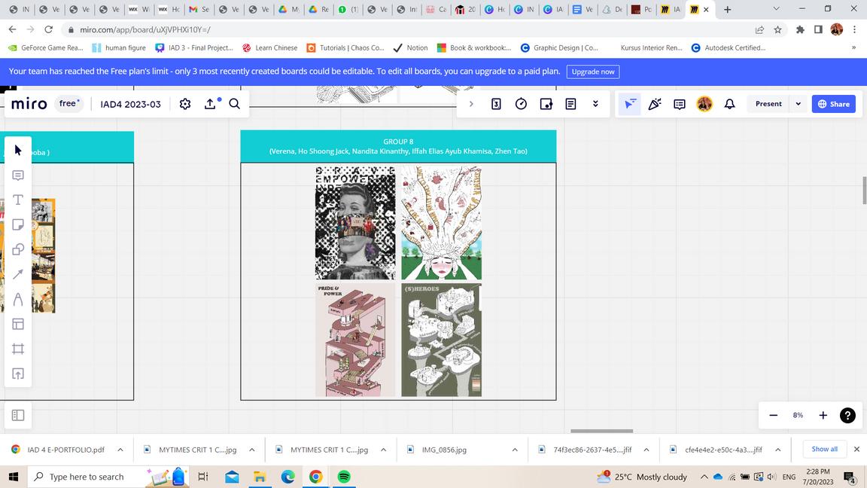Expand options for cfe4e4e2 jfif download
The image size is (867, 488).
coord(778,450)
